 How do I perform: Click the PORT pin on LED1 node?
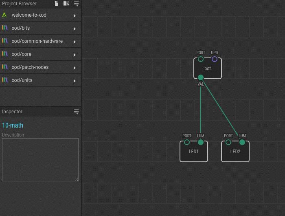click(x=187, y=142)
